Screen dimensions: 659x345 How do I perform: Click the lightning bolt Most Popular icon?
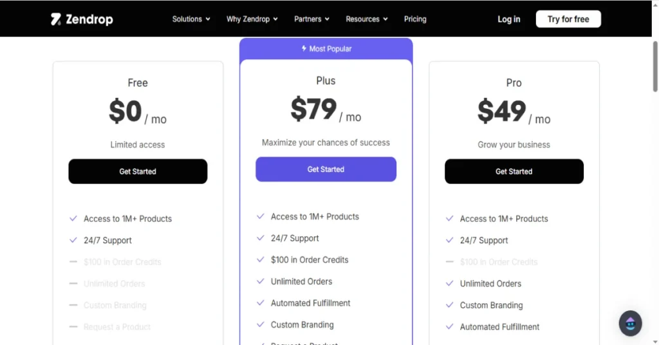pyautogui.click(x=304, y=49)
